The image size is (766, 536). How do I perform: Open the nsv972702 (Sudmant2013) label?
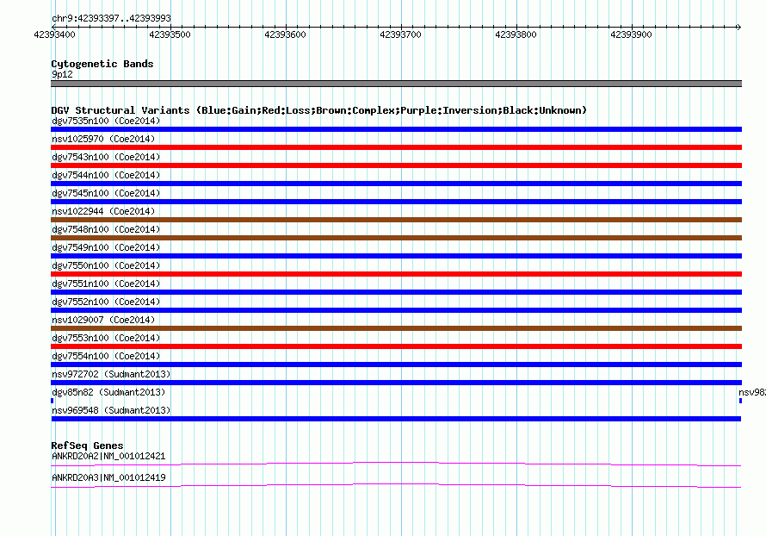coord(111,374)
